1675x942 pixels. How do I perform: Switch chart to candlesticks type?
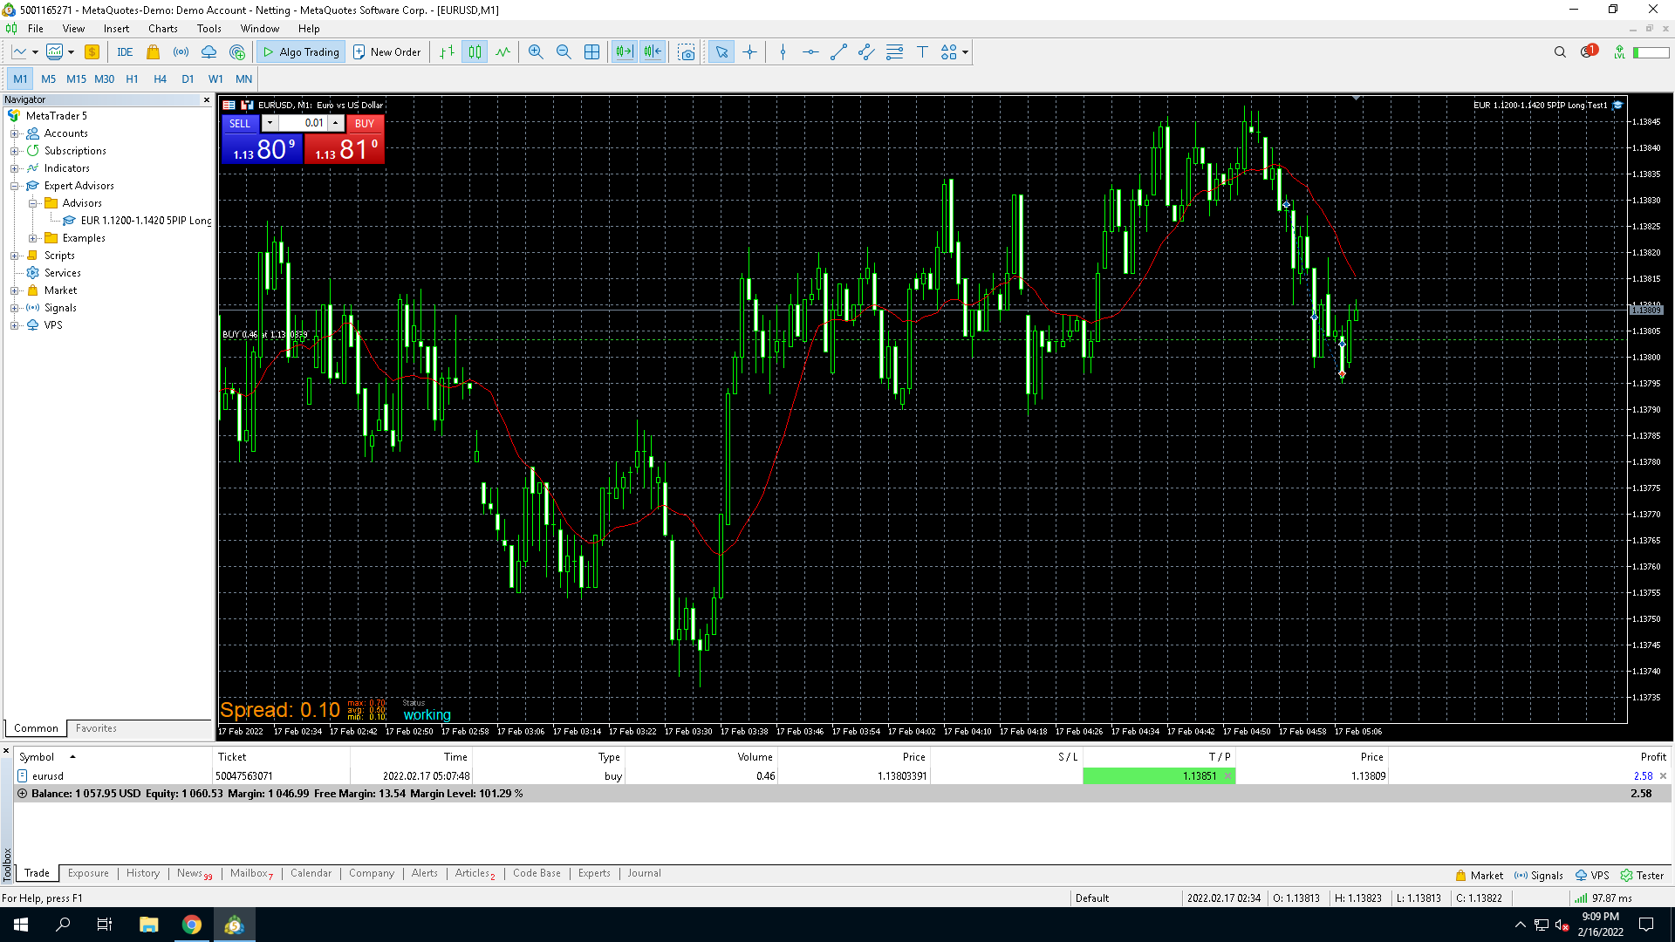pos(475,52)
